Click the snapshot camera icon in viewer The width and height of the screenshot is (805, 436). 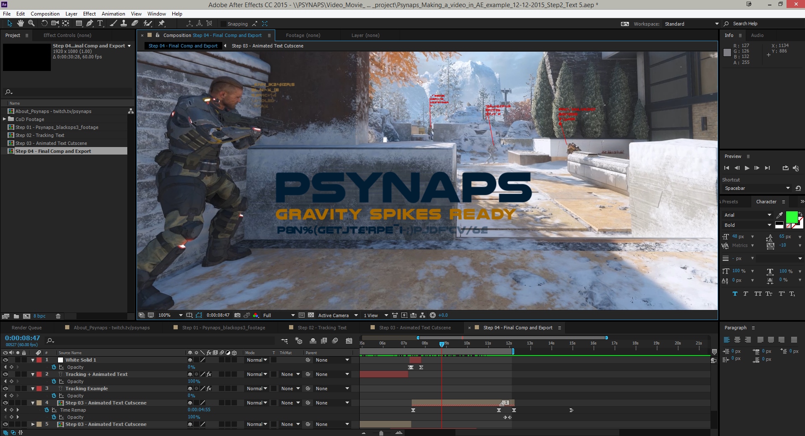pos(237,315)
